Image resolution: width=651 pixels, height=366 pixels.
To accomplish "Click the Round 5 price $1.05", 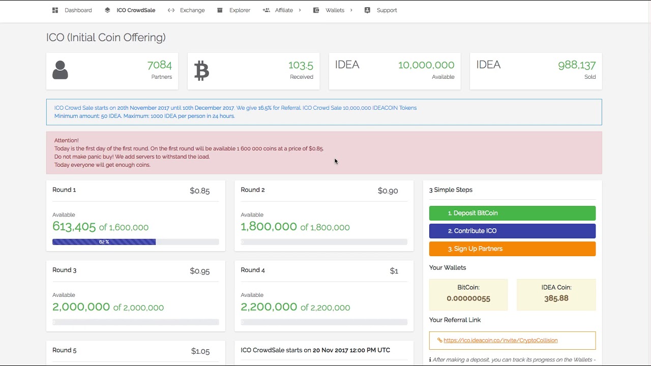I will click(200, 351).
